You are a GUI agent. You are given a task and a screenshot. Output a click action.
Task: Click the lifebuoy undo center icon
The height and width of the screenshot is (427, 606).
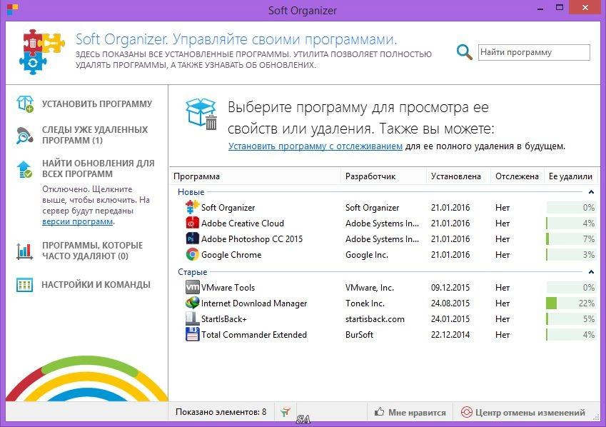(x=467, y=412)
